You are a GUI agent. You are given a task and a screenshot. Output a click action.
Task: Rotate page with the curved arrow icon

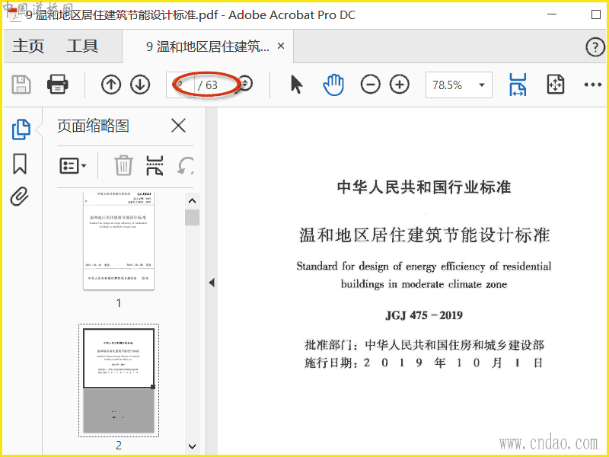[185, 165]
